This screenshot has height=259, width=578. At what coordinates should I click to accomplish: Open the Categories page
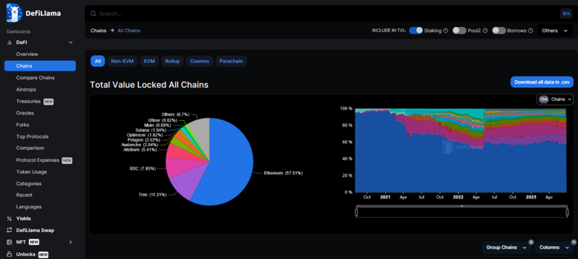[29, 184]
